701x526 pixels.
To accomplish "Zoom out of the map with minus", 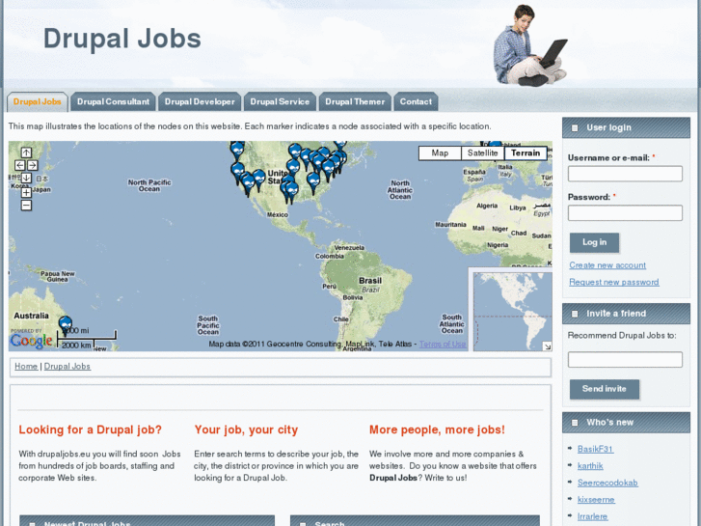I will 26,206.
